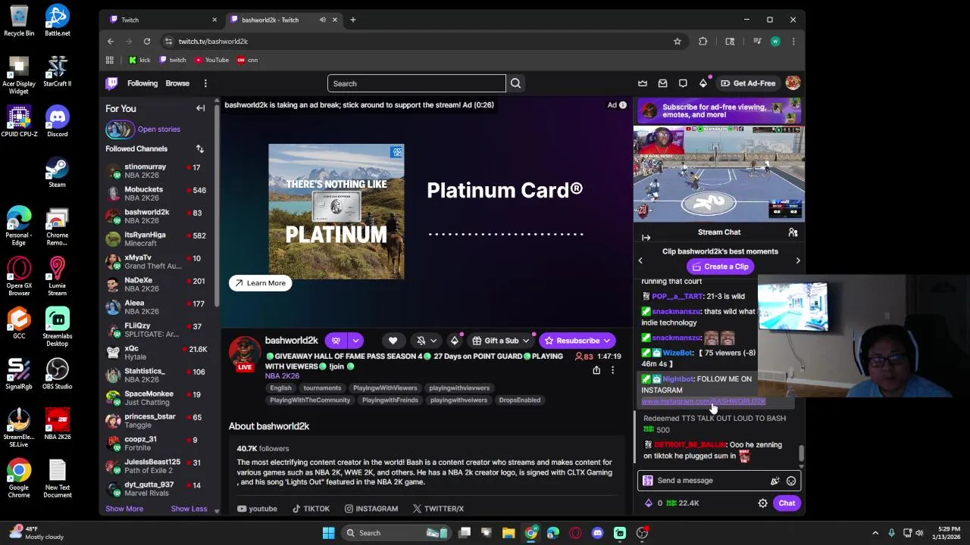Viewport: 970px width, 545px height.
Task: Click the mini stream video thumbnail
Action: click(719, 175)
